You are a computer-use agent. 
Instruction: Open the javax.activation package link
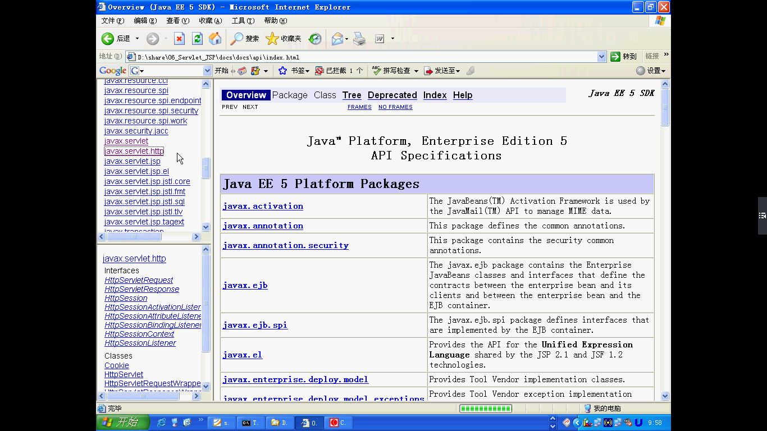click(263, 206)
